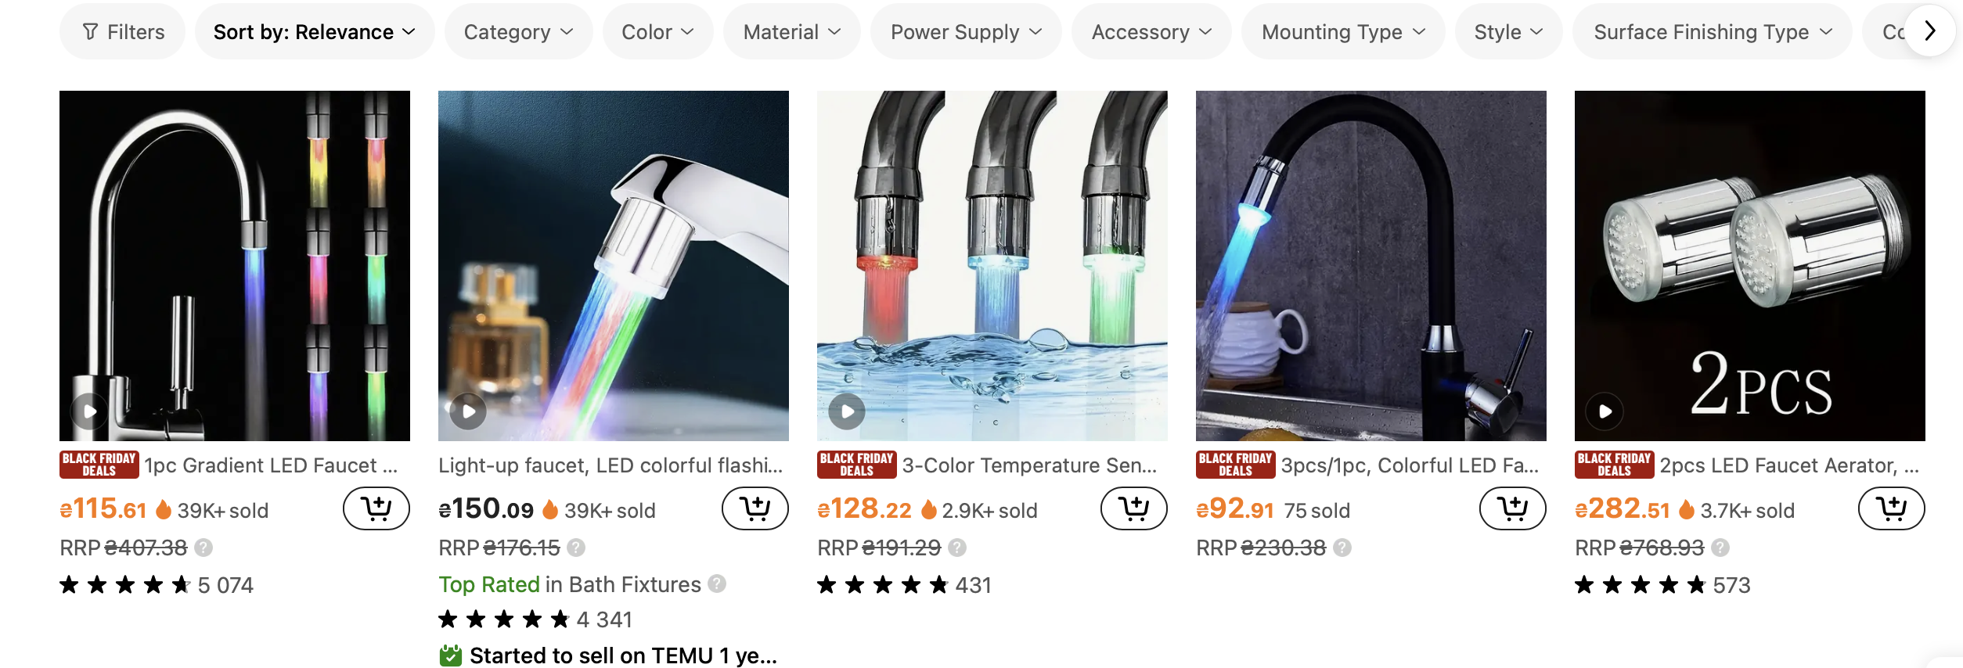Viewport: 1963px width, 668px height.
Task: Click the help icon next to Top Rated in Bath Fixtures
Action: pyautogui.click(x=717, y=584)
